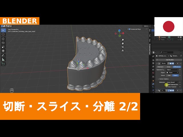
Task: Click the Search field in properties editor
Action: tap(166, 53)
